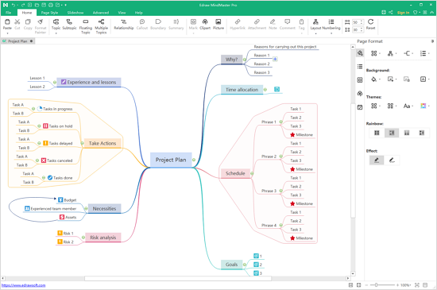Select the Project Plan document tab
The width and height of the screenshot is (437, 290).
coord(17,41)
